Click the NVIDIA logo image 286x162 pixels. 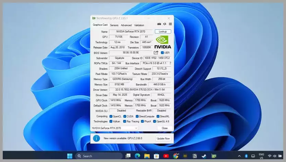pyautogui.click(x=163, y=42)
